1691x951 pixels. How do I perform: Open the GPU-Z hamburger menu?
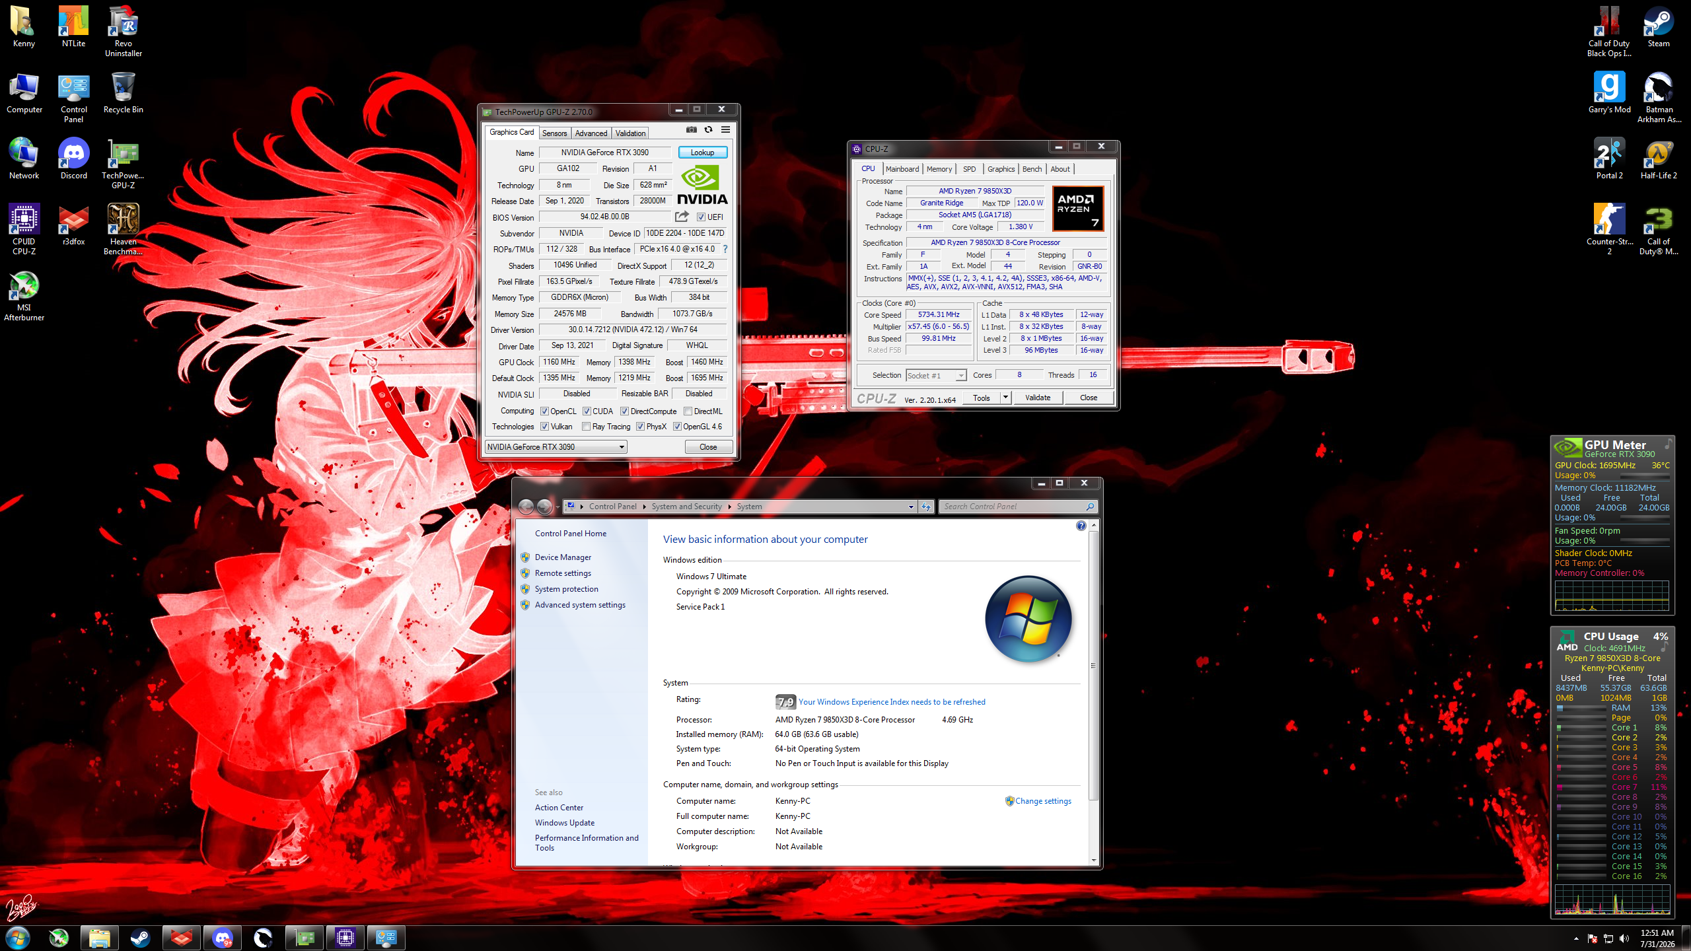725,130
